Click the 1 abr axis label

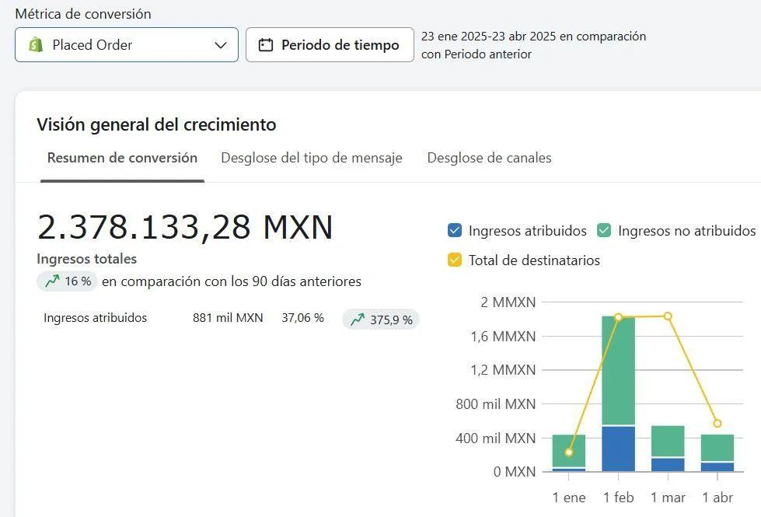[717, 498]
